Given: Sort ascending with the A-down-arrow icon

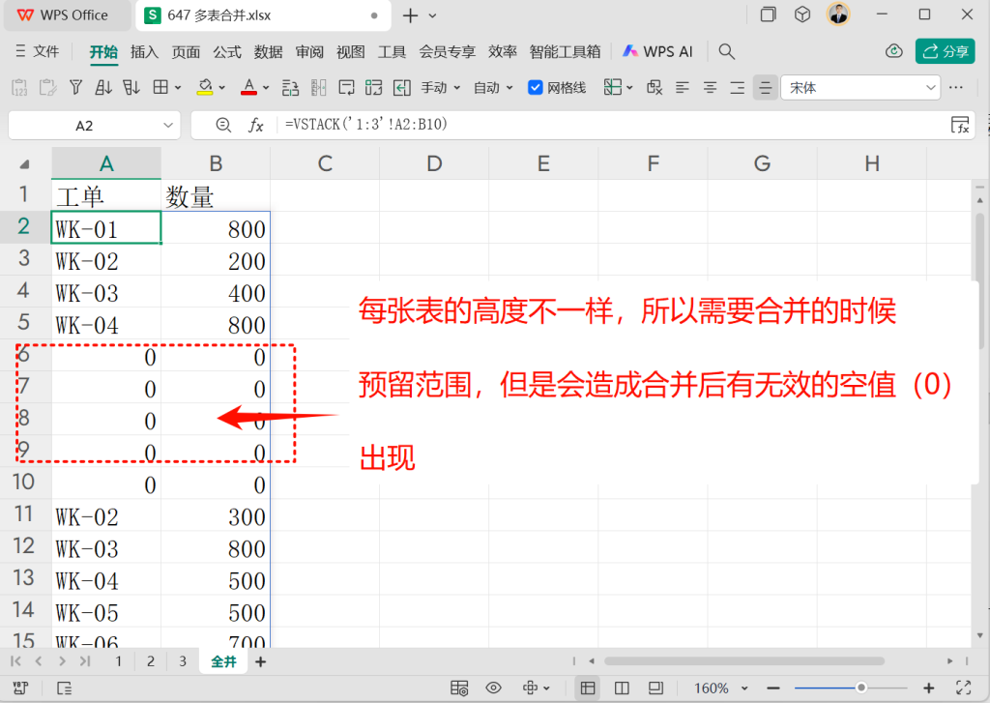Looking at the screenshot, I should 102,87.
